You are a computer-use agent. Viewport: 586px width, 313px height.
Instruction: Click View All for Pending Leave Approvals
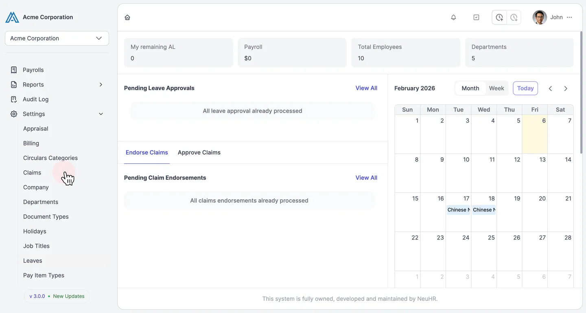tap(366, 88)
